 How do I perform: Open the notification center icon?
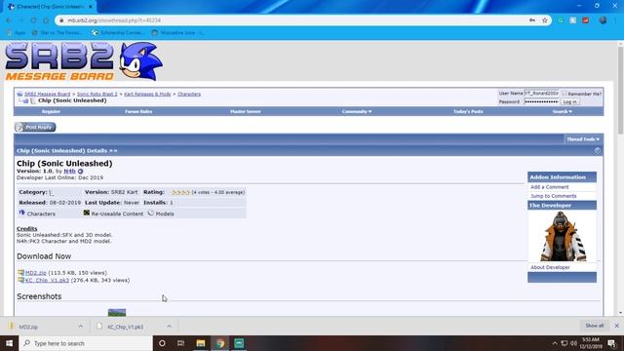tap(611, 343)
